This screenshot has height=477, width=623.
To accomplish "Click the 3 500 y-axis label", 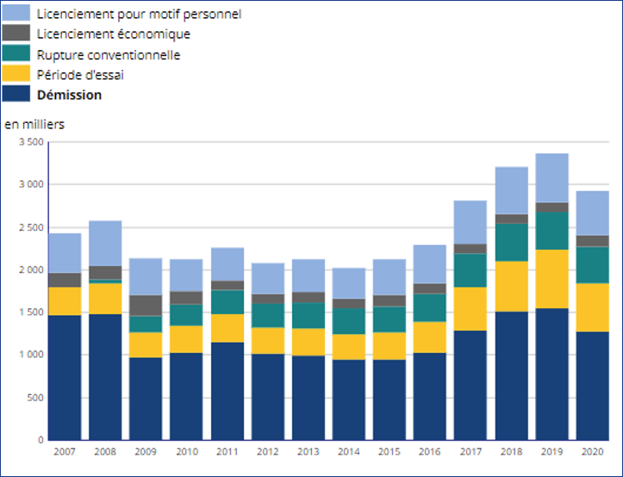I will (x=30, y=142).
